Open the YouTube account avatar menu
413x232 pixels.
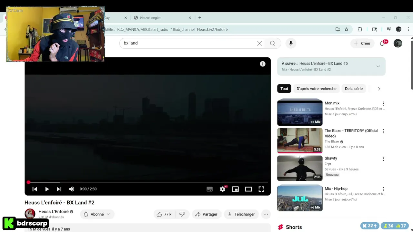[398, 43]
